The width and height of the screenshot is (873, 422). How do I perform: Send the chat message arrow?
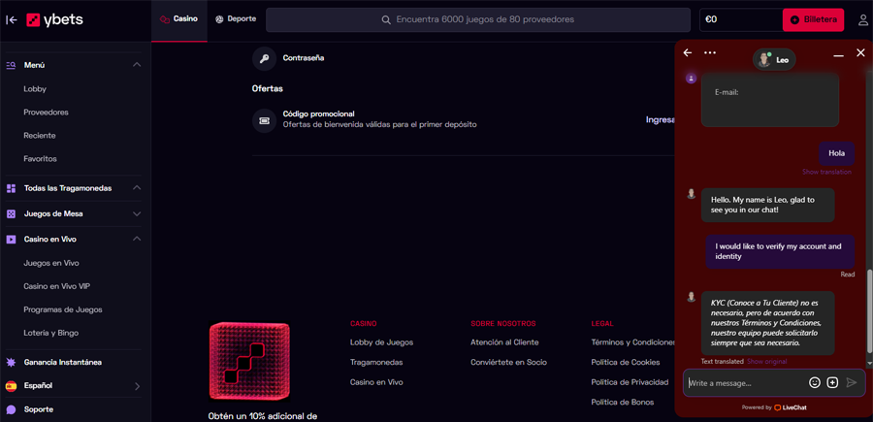pyautogui.click(x=852, y=382)
